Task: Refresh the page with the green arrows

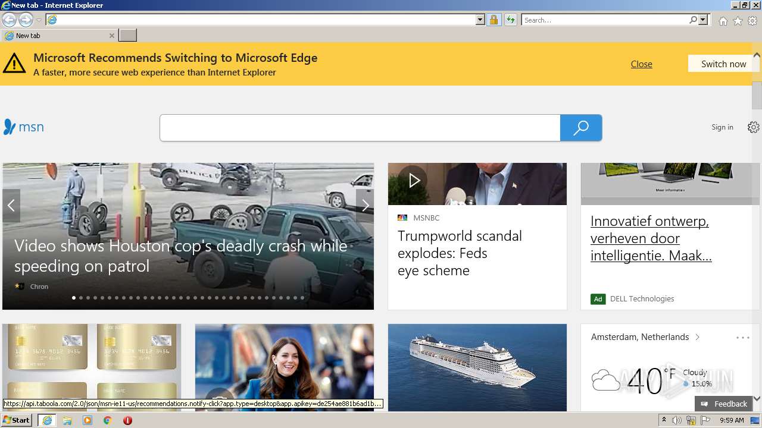Action: (x=511, y=20)
